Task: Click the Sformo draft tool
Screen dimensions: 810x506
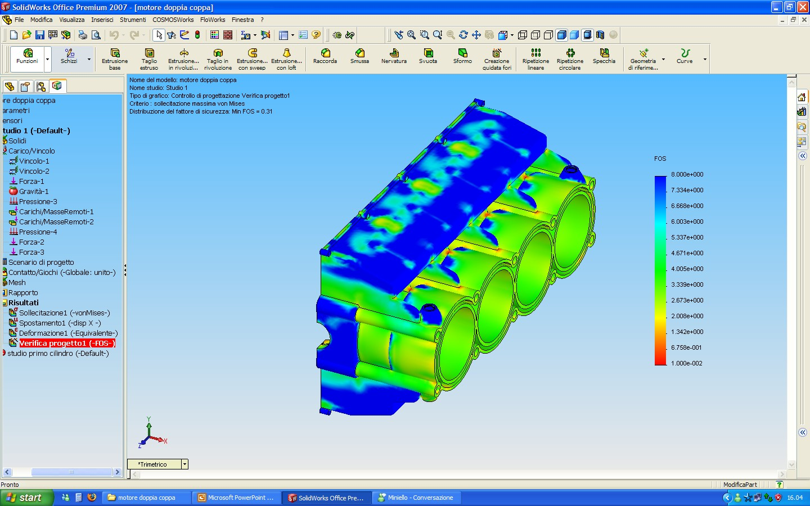Action: [462, 56]
